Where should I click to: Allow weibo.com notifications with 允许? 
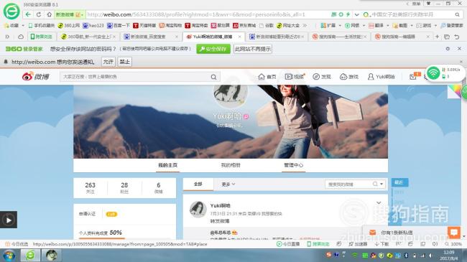108,62
